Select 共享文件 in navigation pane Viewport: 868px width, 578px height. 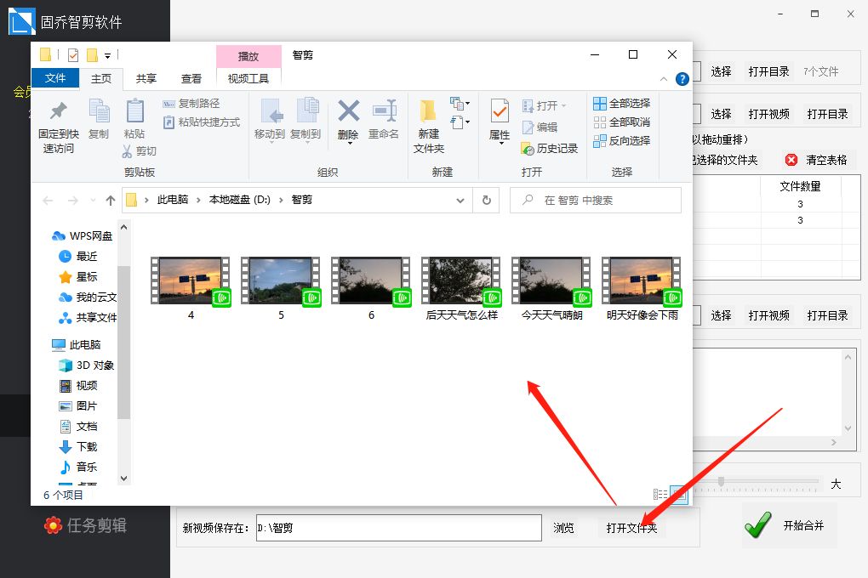[88, 318]
